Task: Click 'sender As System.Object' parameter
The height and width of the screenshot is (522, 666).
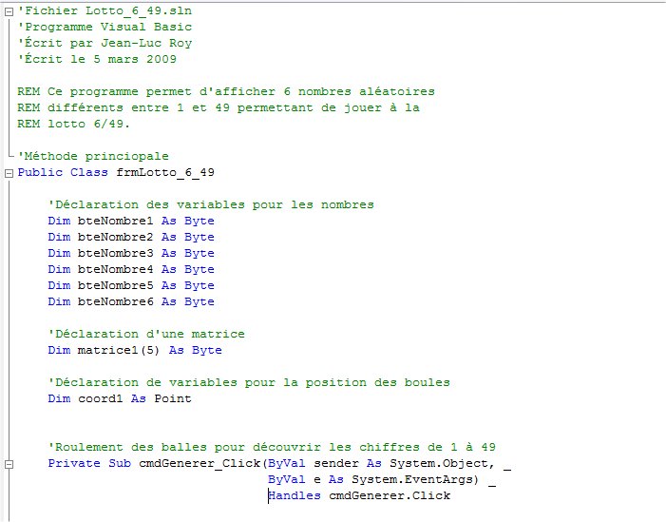Action: (405, 463)
